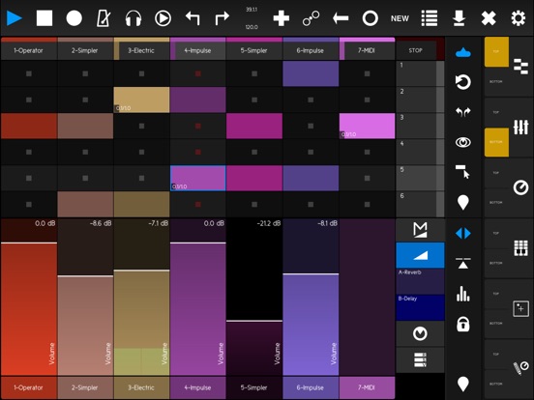Toggle the padlock lock icon
Screen dimensions: 534x400
pos(463,324)
